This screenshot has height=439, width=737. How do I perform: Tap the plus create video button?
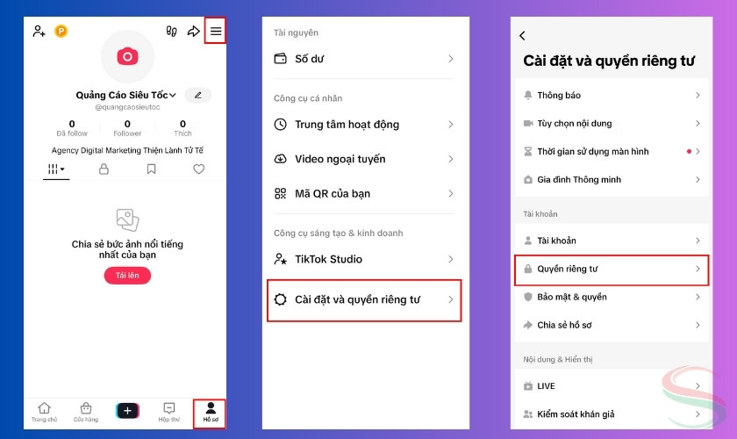click(x=127, y=411)
